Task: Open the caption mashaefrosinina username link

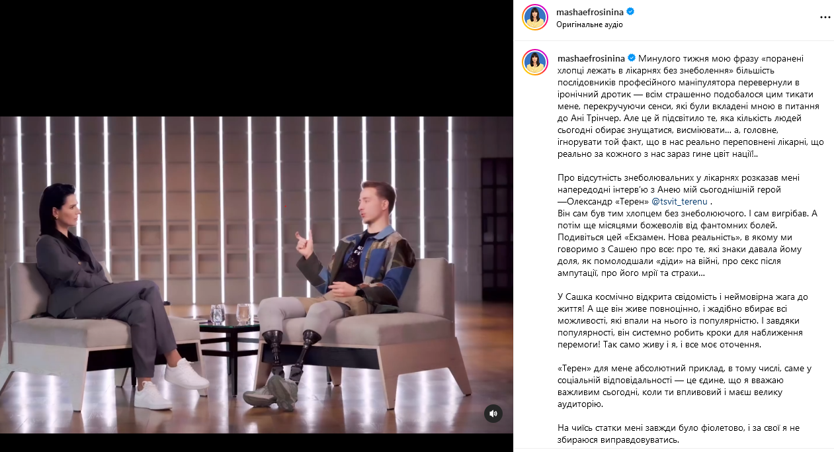Action: click(591, 58)
